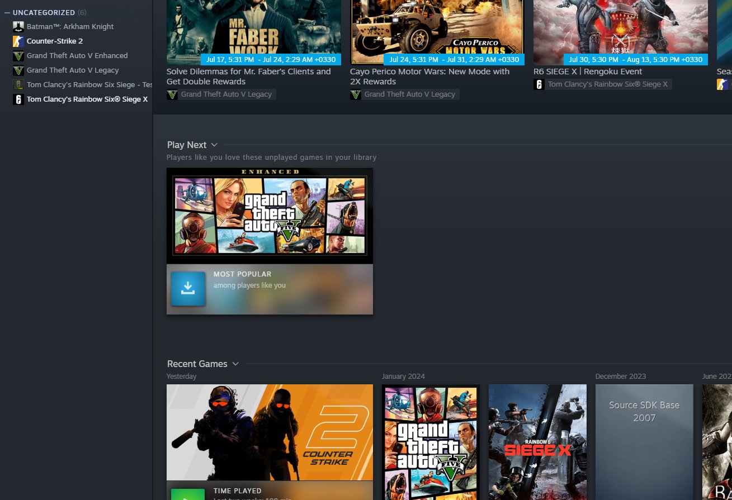
Task: Click the Grand Theft Auto V Legacy sidebar icon
Action: click(x=18, y=70)
